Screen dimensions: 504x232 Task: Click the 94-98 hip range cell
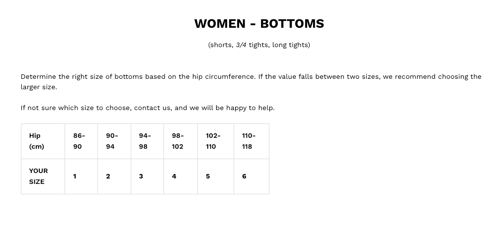147,141
